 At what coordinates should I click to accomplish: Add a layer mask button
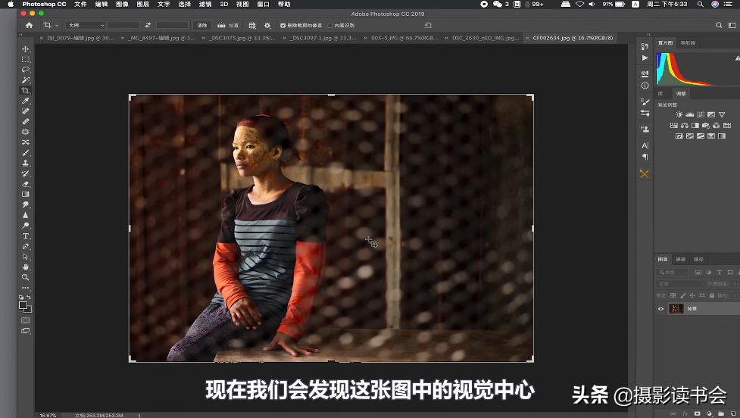click(x=697, y=413)
